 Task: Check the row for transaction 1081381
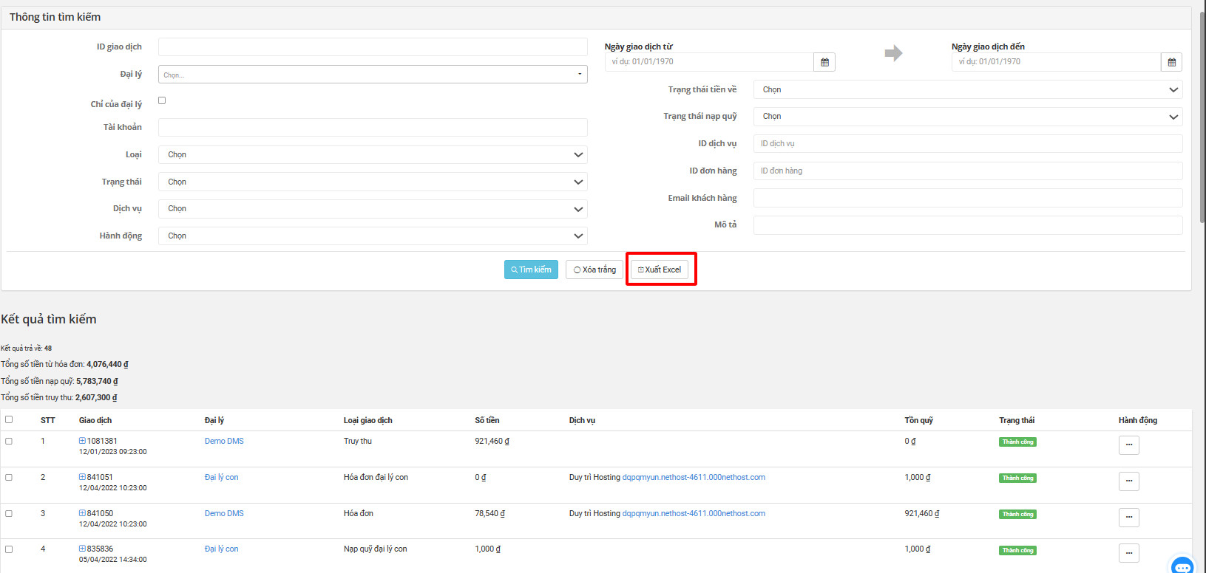9,441
